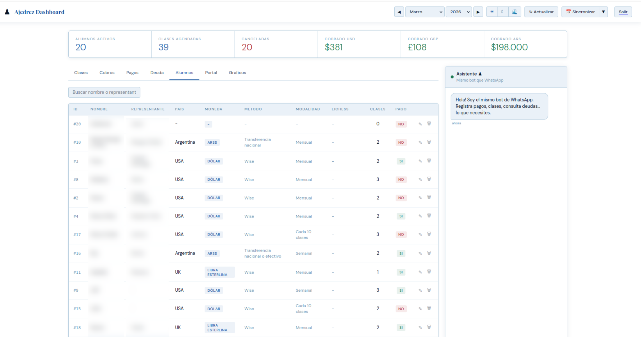Click the chess pawn logo icon
This screenshot has height=337, width=641.
click(x=7, y=11)
